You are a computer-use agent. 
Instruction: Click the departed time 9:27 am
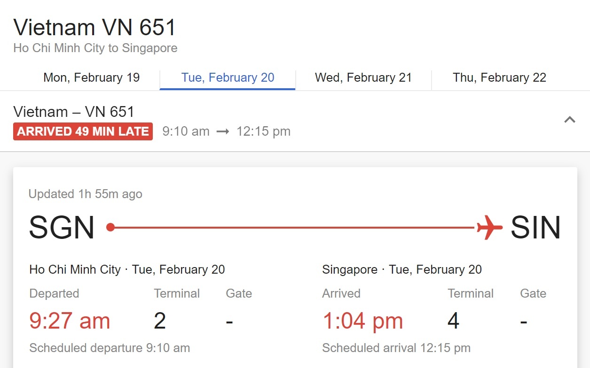69,321
